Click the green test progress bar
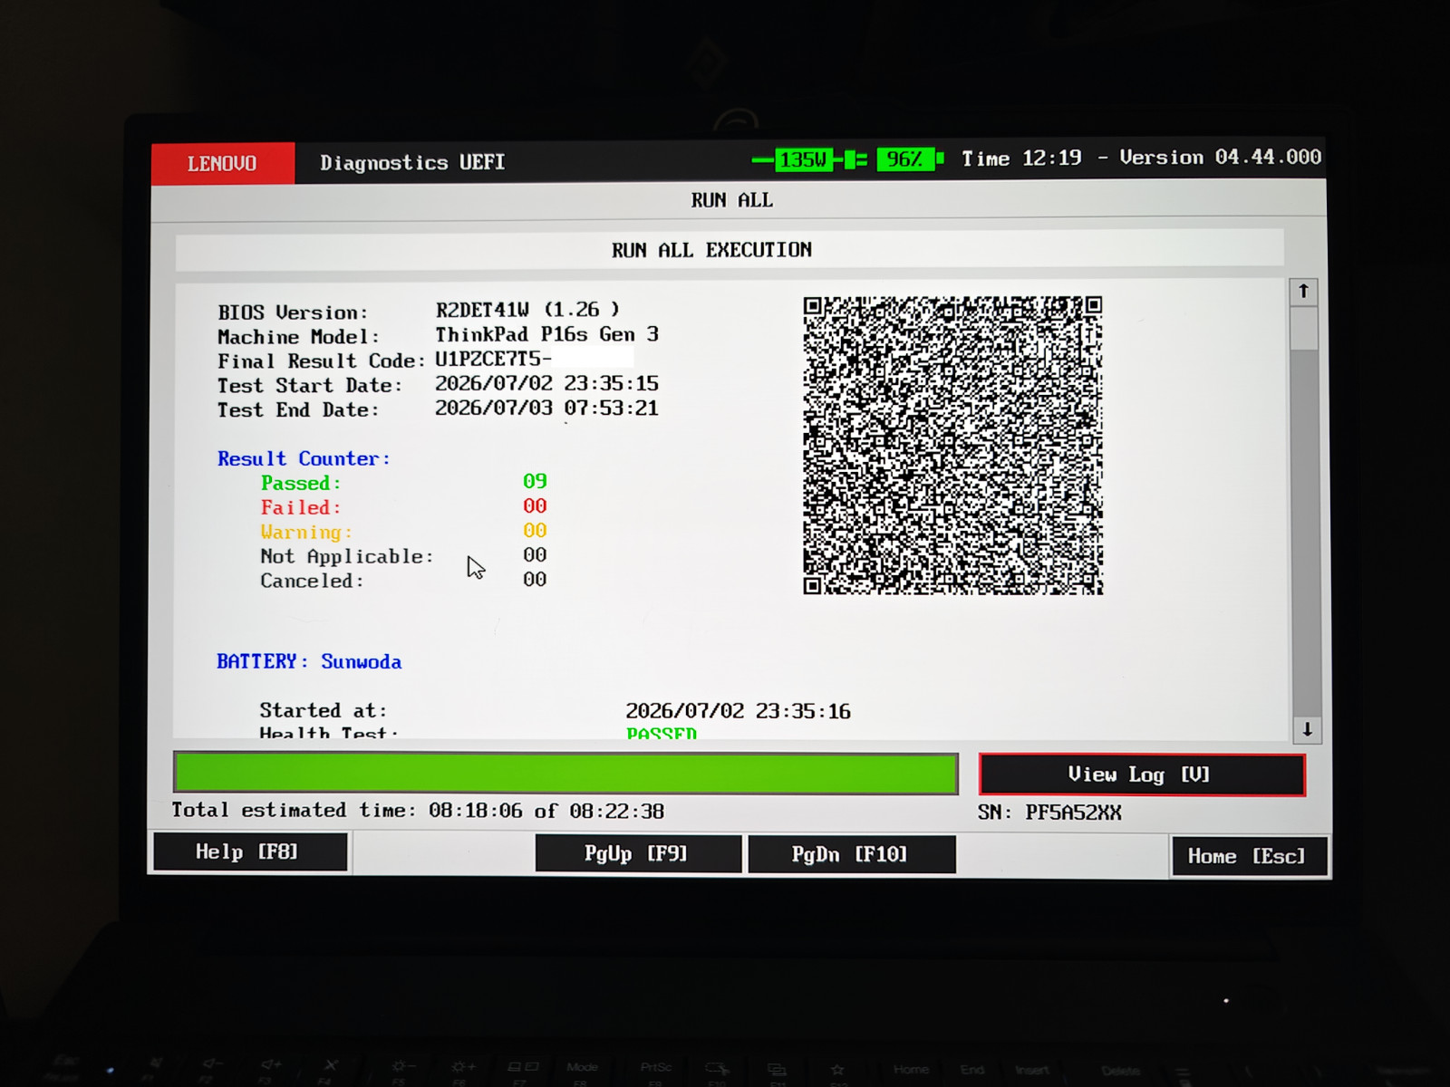This screenshot has height=1087, width=1450. [x=565, y=774]
